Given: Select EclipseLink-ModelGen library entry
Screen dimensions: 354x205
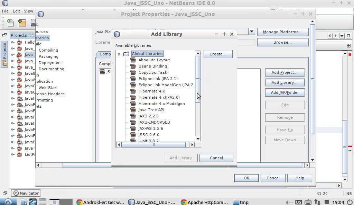Looking at the screenshot, I should pos(166,85).
